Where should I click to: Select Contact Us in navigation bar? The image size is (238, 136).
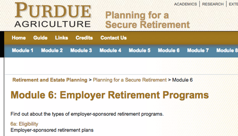(x=114, y=38)
